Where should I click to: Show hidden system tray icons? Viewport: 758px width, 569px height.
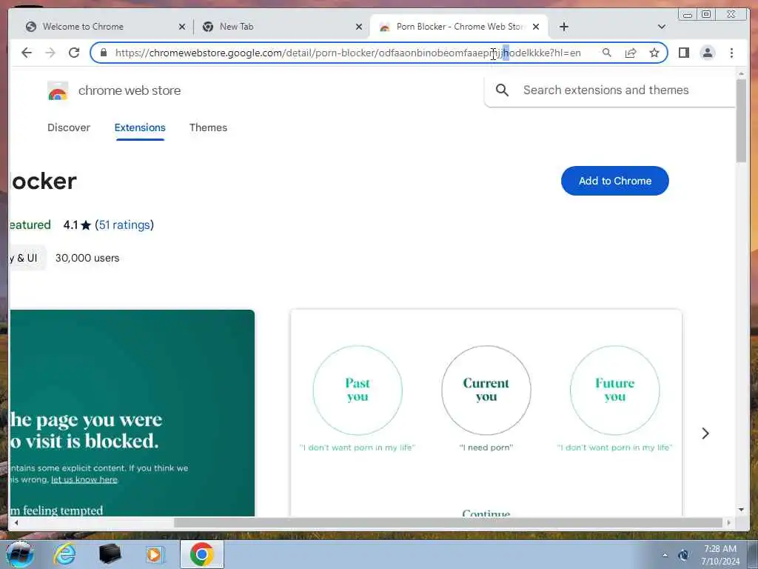(x=665, y=555)
